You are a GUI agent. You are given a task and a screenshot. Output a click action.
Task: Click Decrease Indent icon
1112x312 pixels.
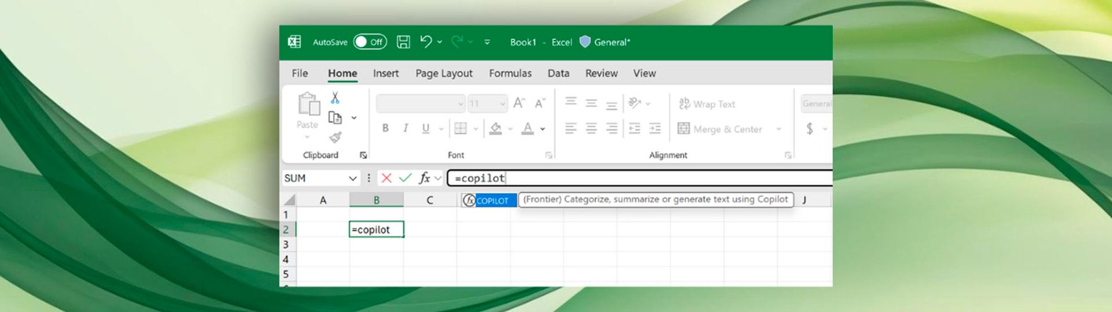click(635, 128)
